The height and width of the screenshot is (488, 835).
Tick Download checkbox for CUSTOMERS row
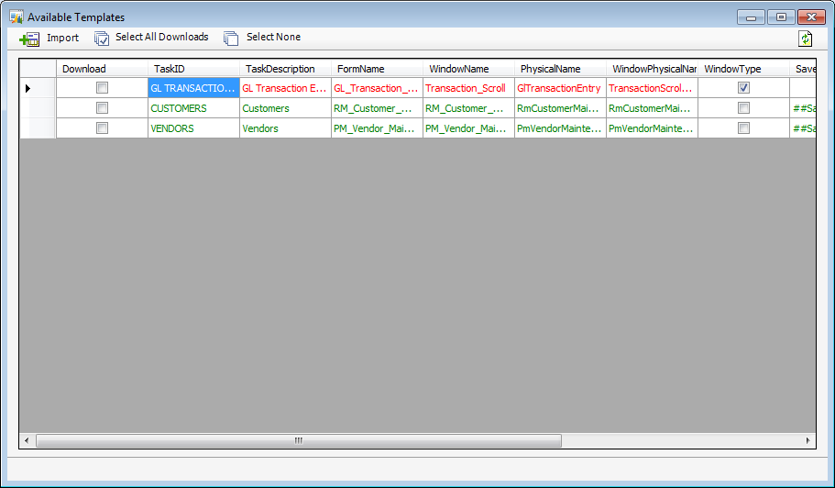[103, 108]
